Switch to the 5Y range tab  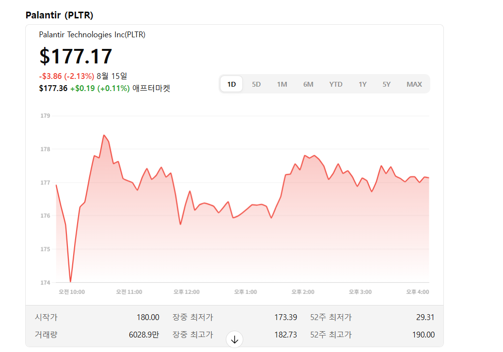coord(387,84)
